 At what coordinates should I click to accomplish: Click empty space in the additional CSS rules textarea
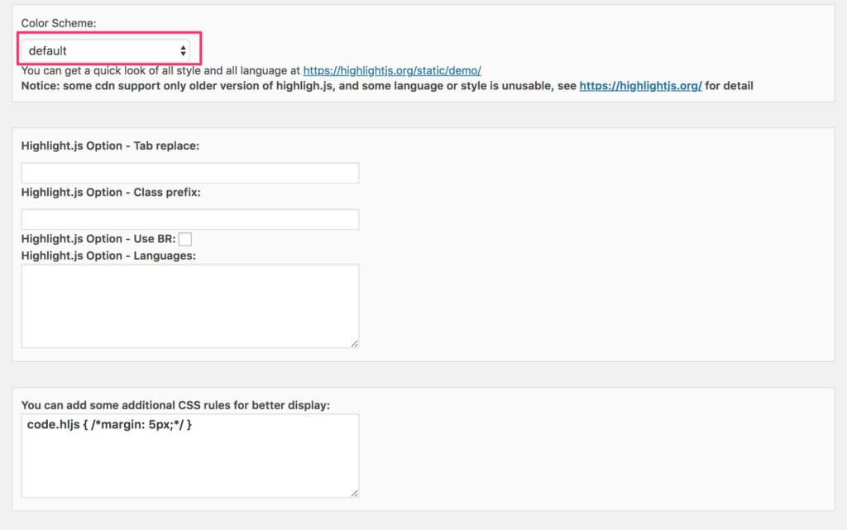pyautogui.click(x=189, y=467)
